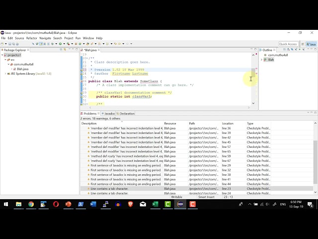Click the New file toolbar icon
318x239 pixels.
pos(2,44)
